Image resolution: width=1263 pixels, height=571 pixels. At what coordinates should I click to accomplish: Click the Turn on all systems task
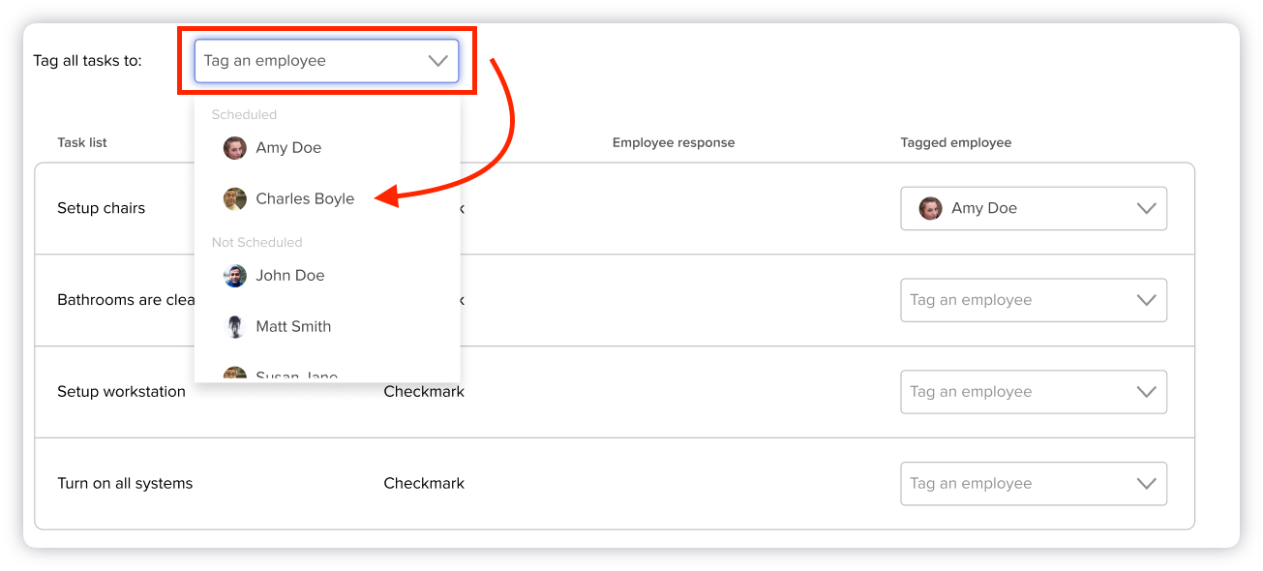pyautogui.click(x=125, y=484)
